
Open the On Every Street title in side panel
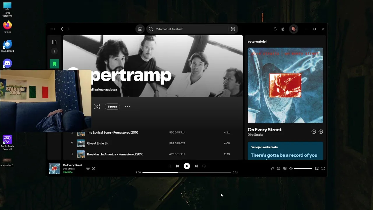[264, 129]
